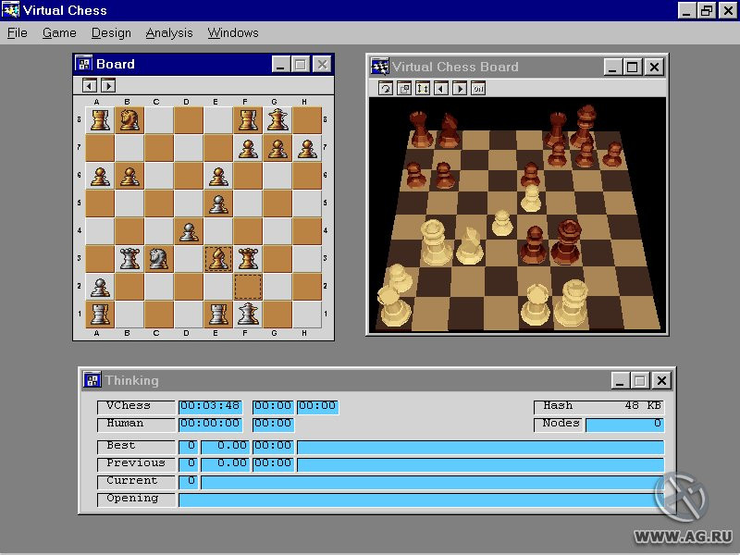Click the rotate view icon in Virtual Chess Board toolbar
Screen dimensions: 740x555
click(386, 88)
